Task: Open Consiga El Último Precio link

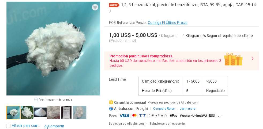Action: point(168,23)
